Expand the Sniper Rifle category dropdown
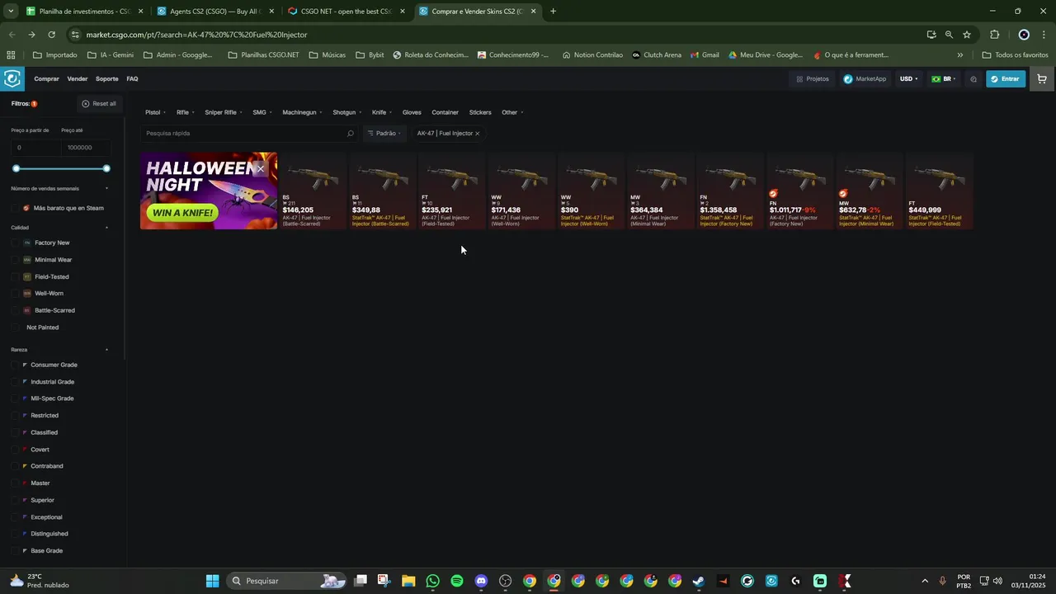 tap(224, 112)
